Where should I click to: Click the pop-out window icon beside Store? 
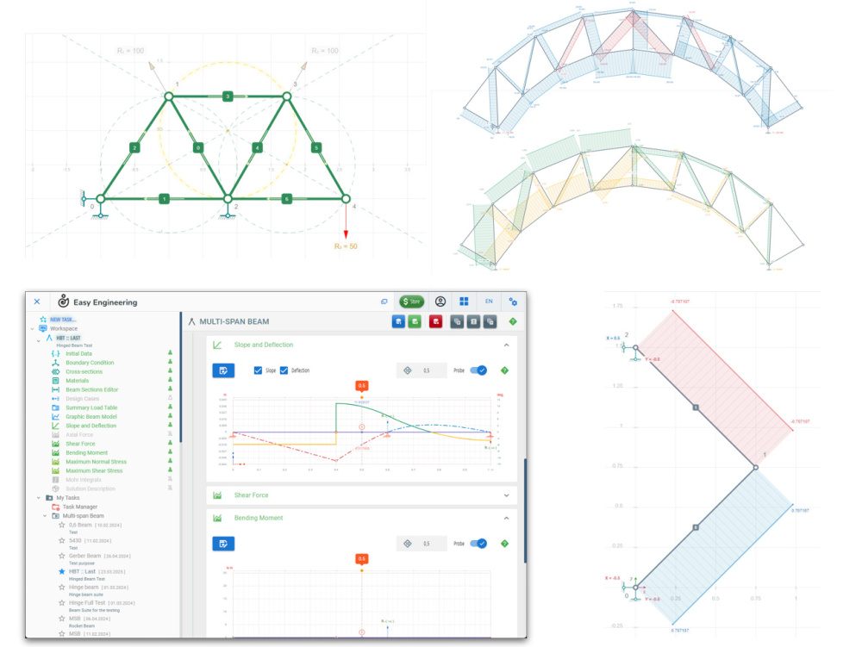[384, 302]
